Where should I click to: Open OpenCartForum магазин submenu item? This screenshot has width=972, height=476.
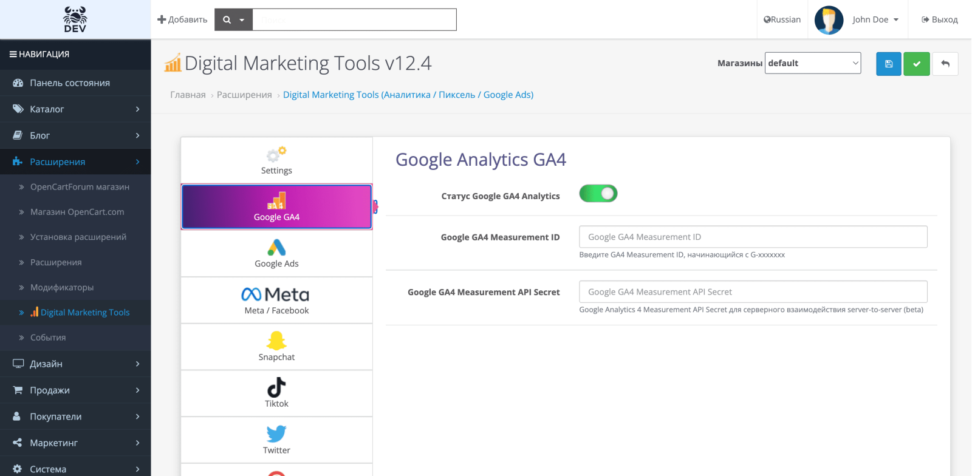coord(75,187)
